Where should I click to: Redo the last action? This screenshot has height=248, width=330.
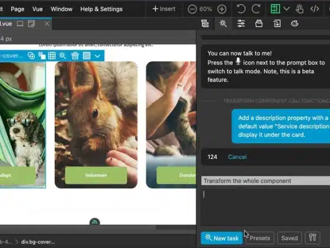point(256,9)
